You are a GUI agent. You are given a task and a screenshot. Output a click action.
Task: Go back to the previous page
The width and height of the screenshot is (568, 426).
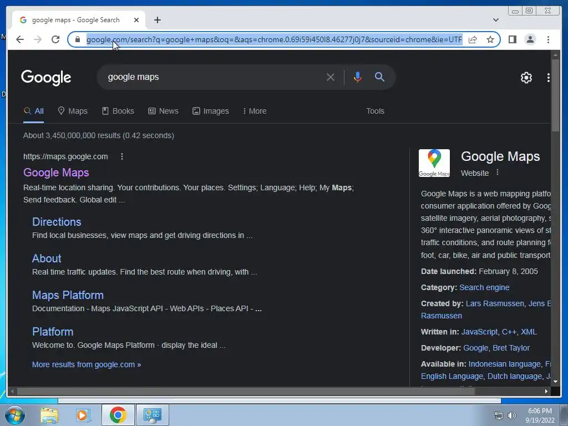pyautogui.click(x=20, y=39)
